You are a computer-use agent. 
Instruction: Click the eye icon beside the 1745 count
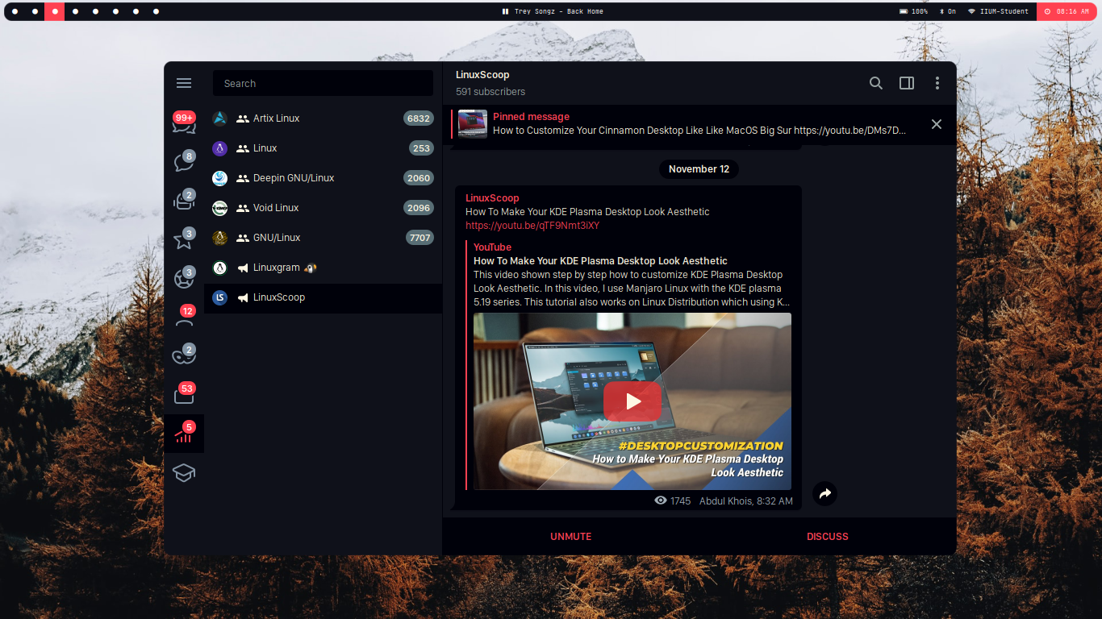point(661,501)
